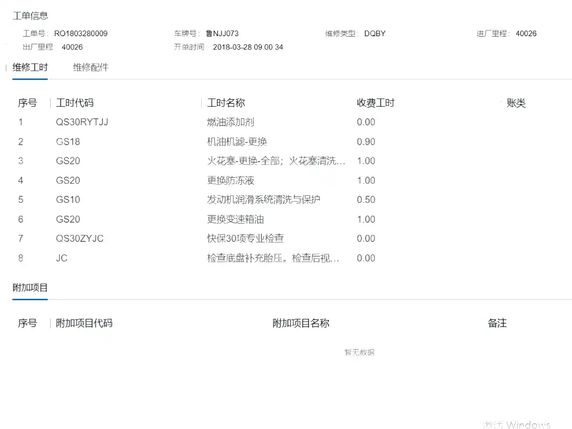Image resolution: width=572 pixels, height=429 pixels.
Task: Click the plate number 鲁NJJ073
Action: (x=222, y=34)
